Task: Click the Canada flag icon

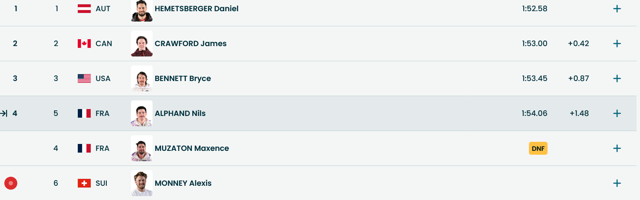Action: tap(84, 44)
